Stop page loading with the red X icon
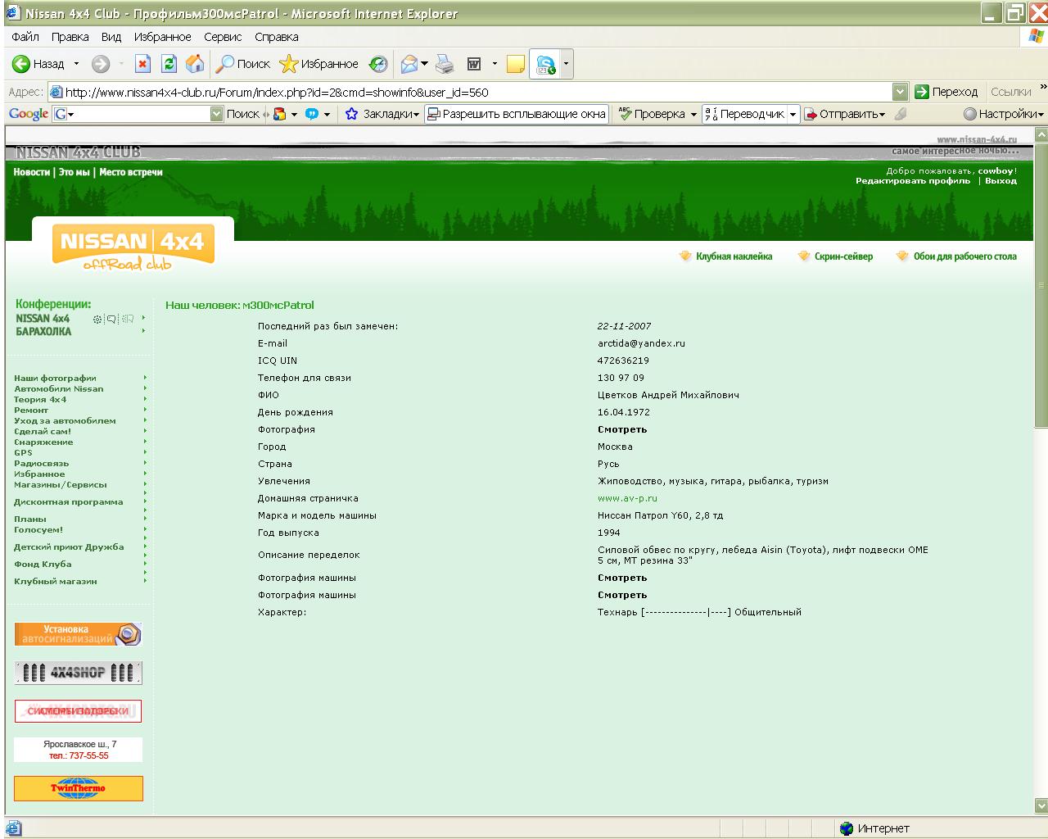 coord(142,64)
